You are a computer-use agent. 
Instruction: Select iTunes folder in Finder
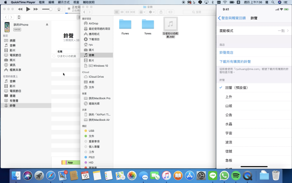click(x=125, y=27)
